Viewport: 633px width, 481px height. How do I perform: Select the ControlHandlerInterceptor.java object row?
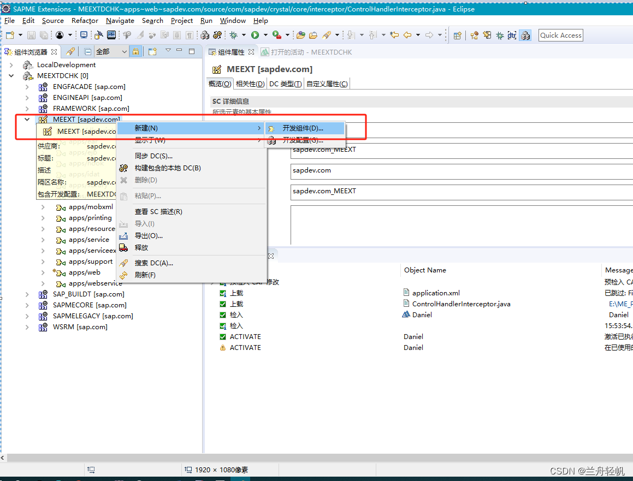point(457,304)
